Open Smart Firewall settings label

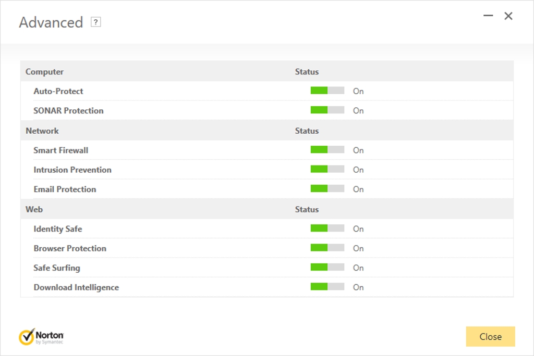pyautogui.click(x=61, y=150)
